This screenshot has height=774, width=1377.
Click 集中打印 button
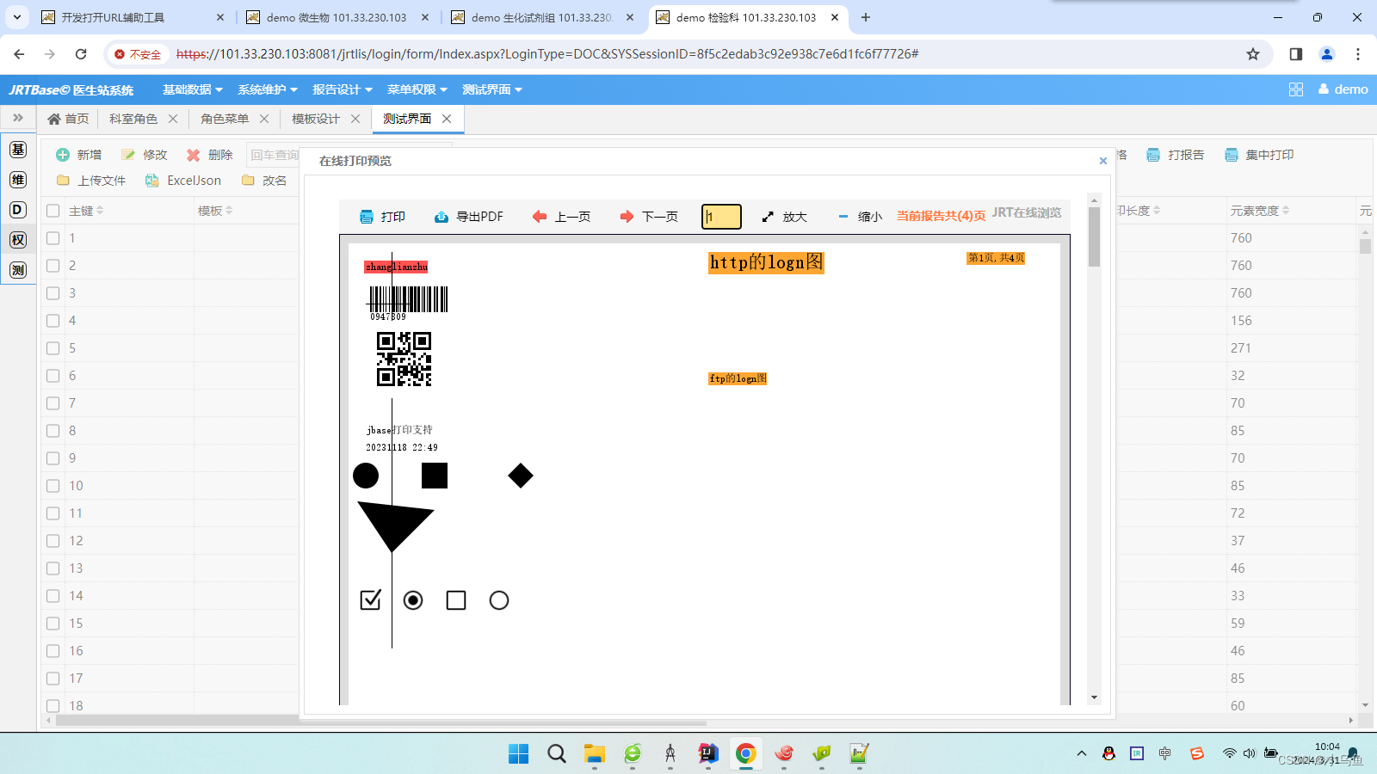click(x=1258, y=155)
